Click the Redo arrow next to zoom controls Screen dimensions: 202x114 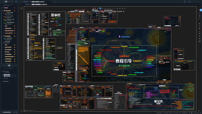pyautogui.click(x=33, y=111)
